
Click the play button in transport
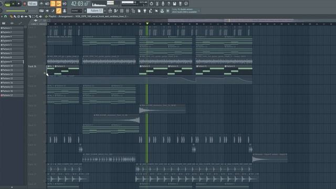(13, 4)
